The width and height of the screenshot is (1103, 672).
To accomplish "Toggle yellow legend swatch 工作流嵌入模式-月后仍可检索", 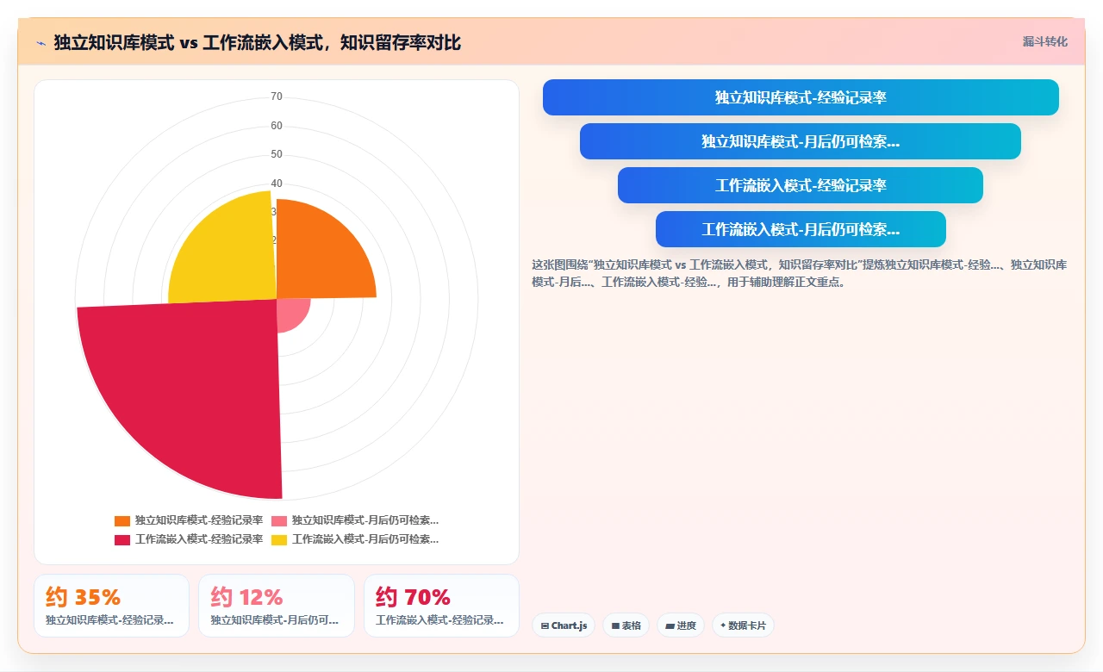I will point(279,539).
